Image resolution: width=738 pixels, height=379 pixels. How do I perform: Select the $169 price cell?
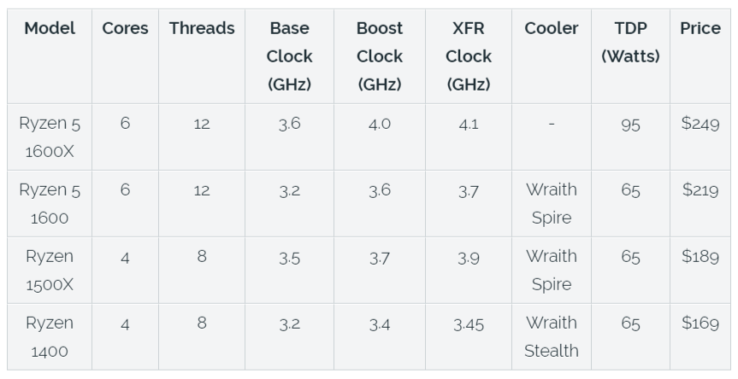(700, 324)
